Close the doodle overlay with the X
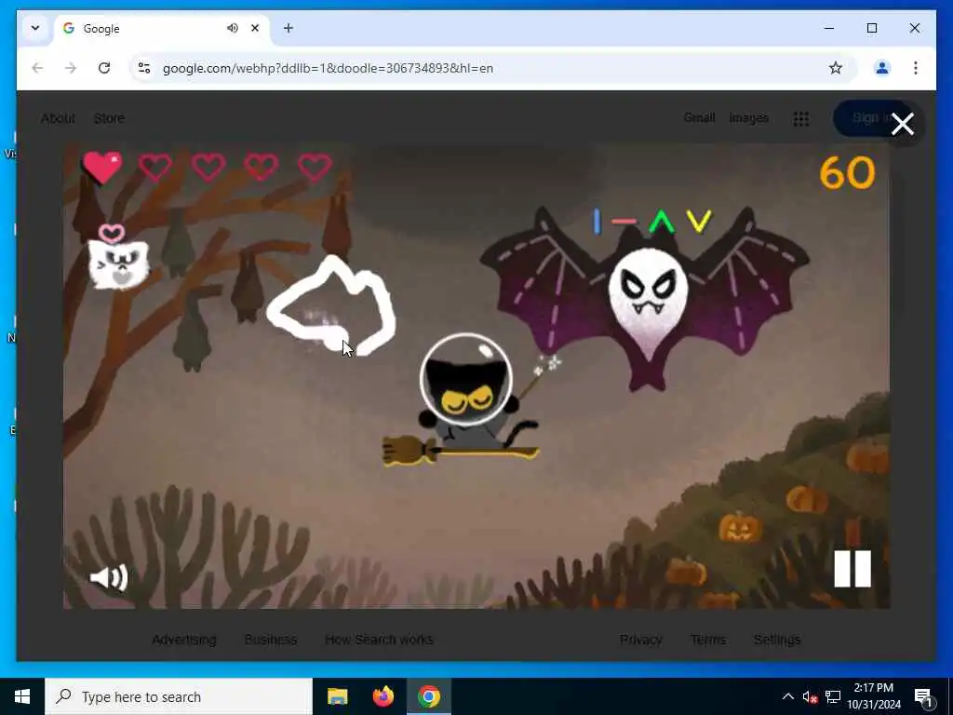 (903, 124)
